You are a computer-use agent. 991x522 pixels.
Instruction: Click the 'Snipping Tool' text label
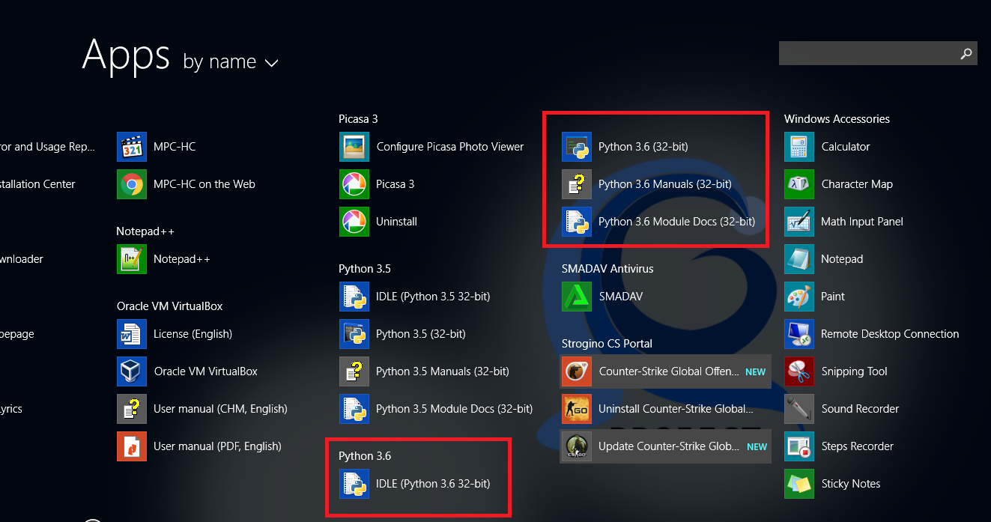tap(854, 371)
